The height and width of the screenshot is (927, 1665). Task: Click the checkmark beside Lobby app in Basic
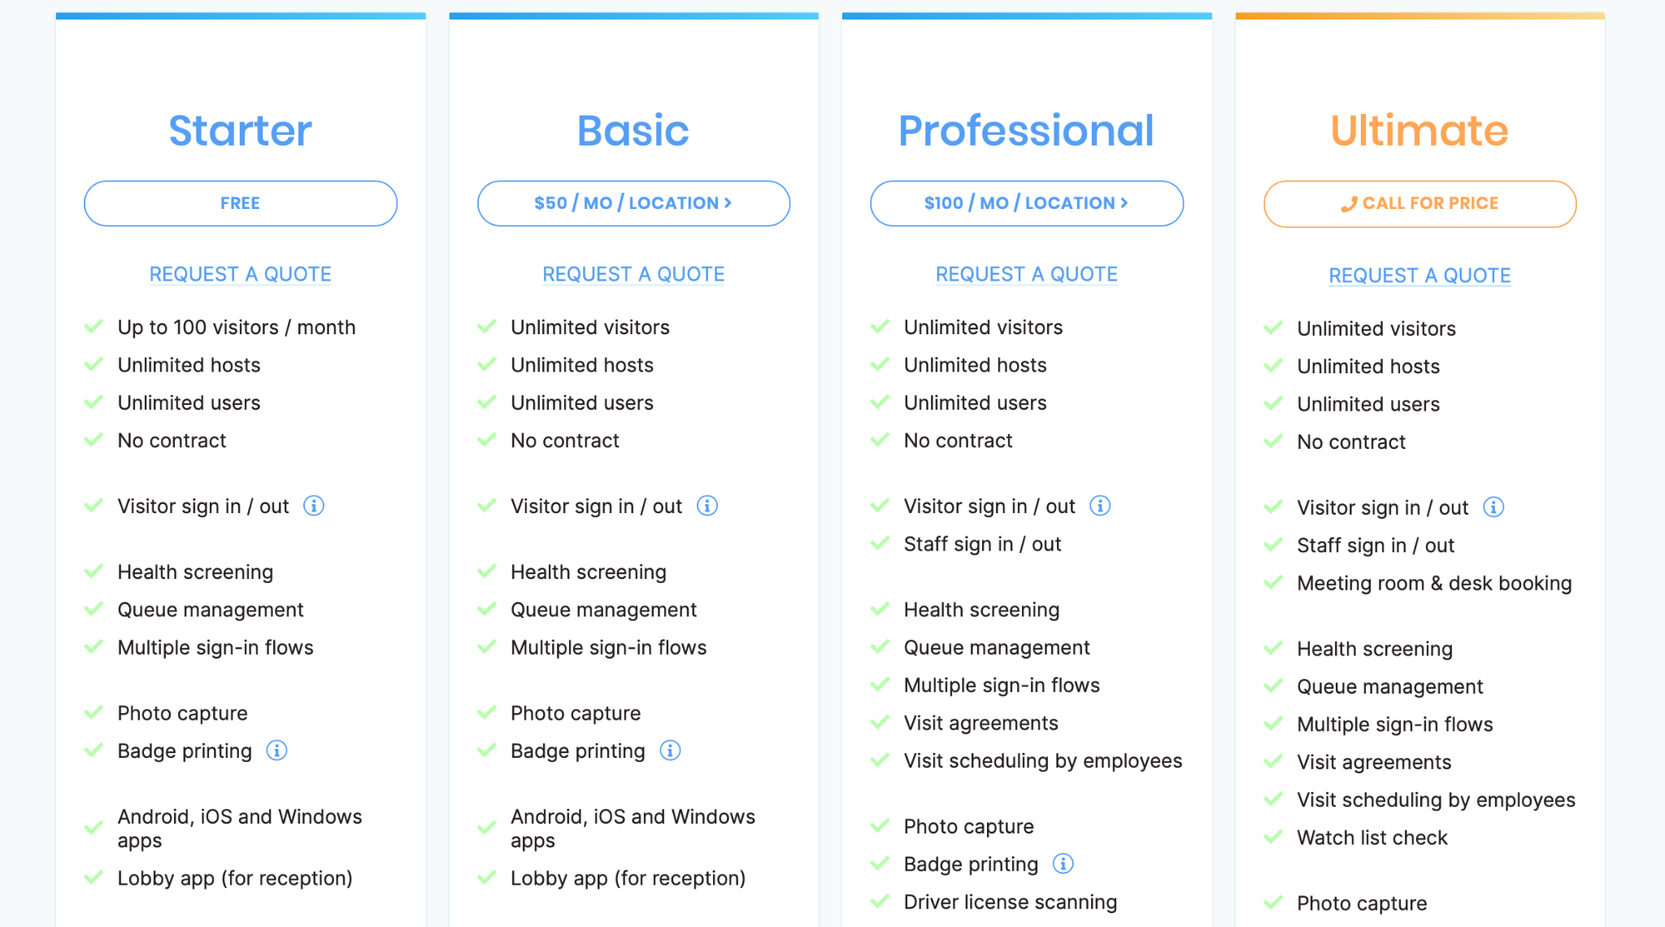[486, 877]
